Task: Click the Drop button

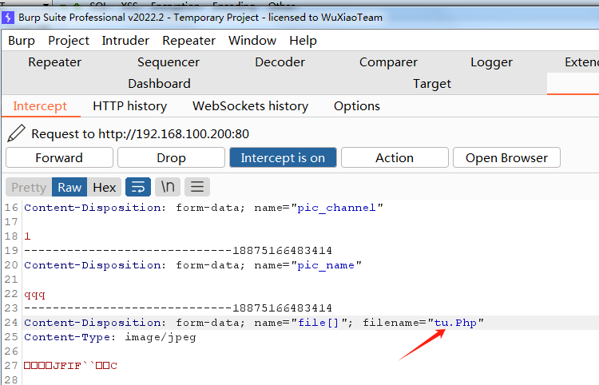Action: (171, 157)
